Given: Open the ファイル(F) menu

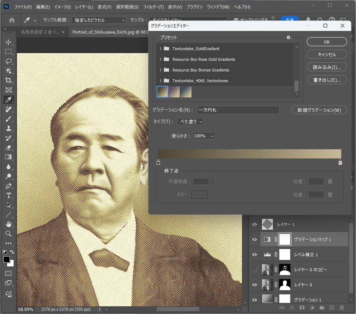Looking at the screenshot, I should [23, 7].
